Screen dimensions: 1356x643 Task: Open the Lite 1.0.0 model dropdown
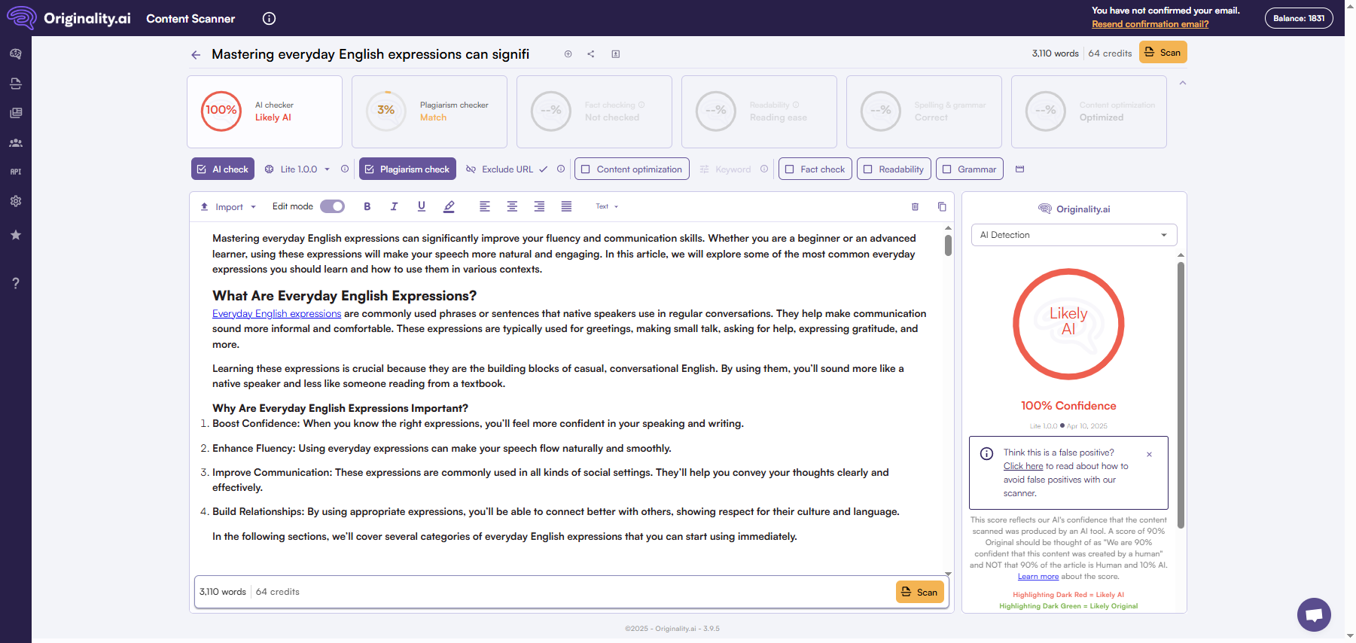(297, 169)
